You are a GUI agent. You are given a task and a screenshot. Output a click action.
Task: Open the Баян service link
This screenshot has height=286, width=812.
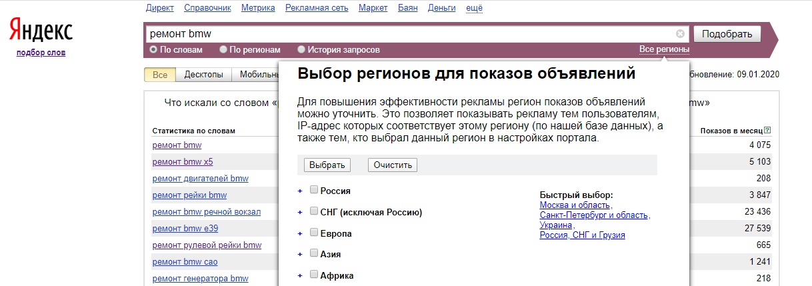[408, 8]
